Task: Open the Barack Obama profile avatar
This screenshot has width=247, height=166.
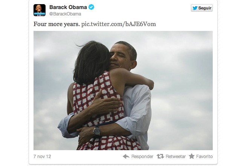Action: pyautogui.click(x=40, y=10)
